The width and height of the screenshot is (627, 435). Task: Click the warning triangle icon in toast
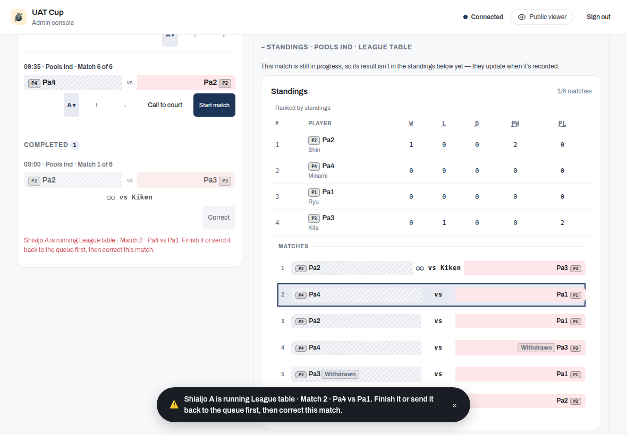tap(174, 405)
